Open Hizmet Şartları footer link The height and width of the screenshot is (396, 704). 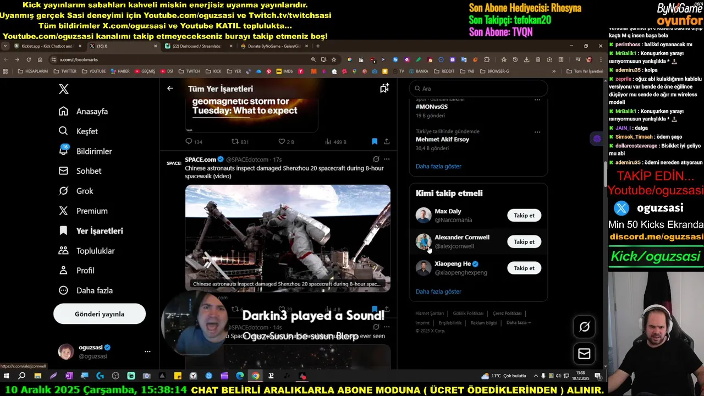(430, 313)
